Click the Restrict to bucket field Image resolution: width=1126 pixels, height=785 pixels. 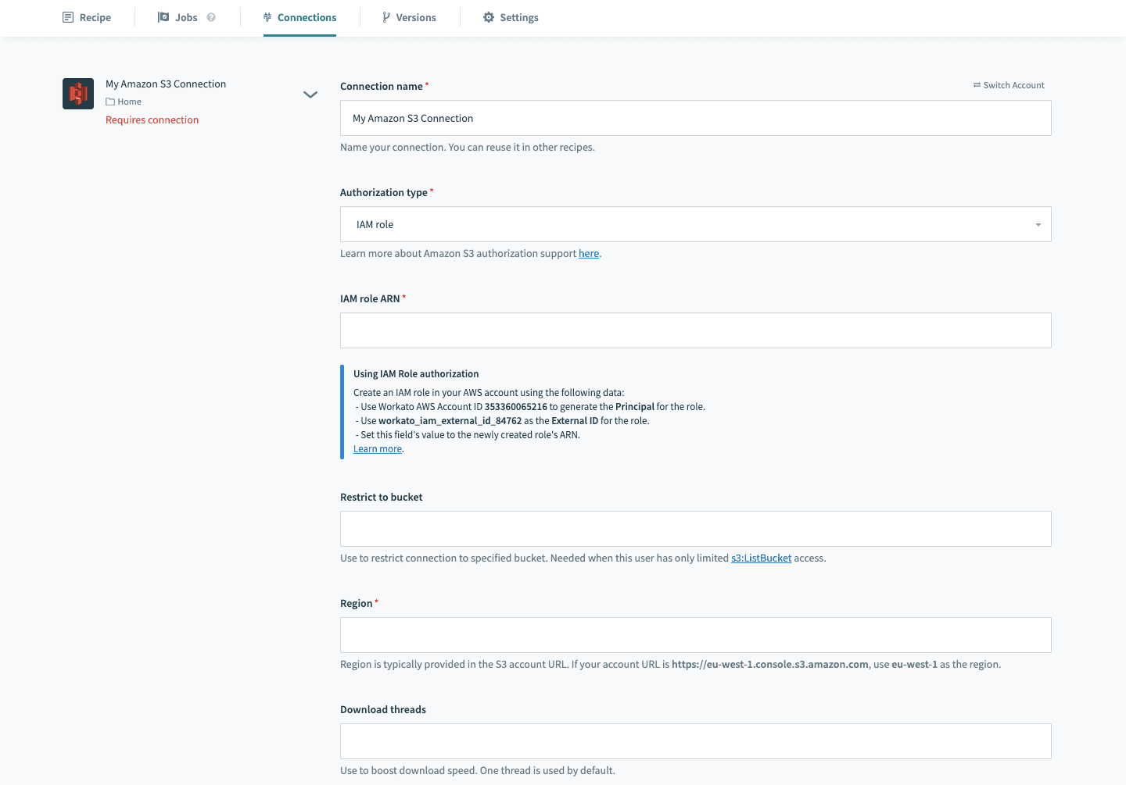[695, 529]
